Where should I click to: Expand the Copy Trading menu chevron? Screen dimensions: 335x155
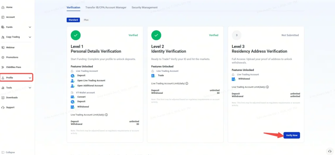tap(30, 37)
